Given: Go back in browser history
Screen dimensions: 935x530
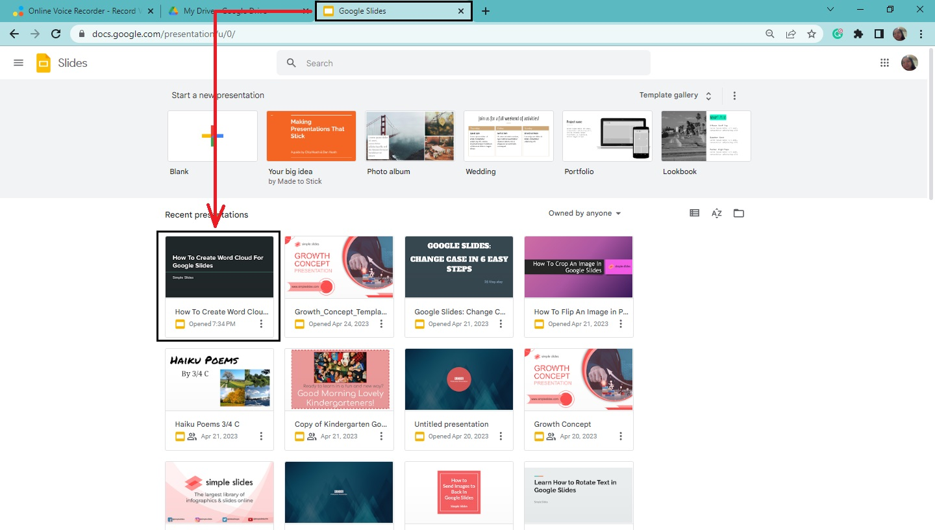Looking at the screenshot, I should (14, 34).
